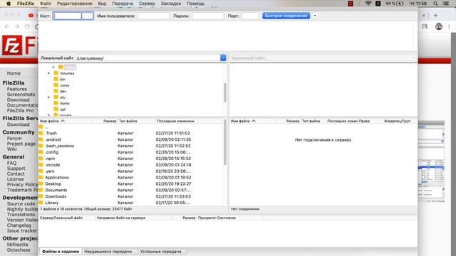Open new browser tab plus button
Viewport: 456px width, 256px height.
click(435, 16)
